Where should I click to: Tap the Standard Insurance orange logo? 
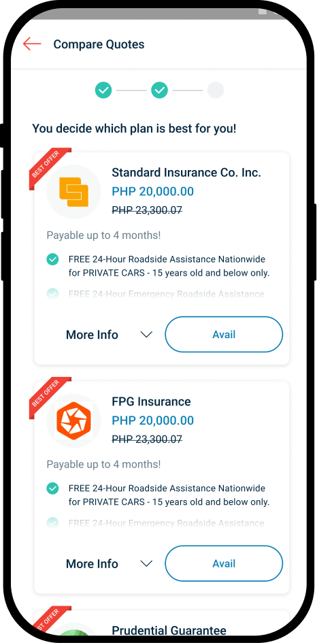click(74, 191)
